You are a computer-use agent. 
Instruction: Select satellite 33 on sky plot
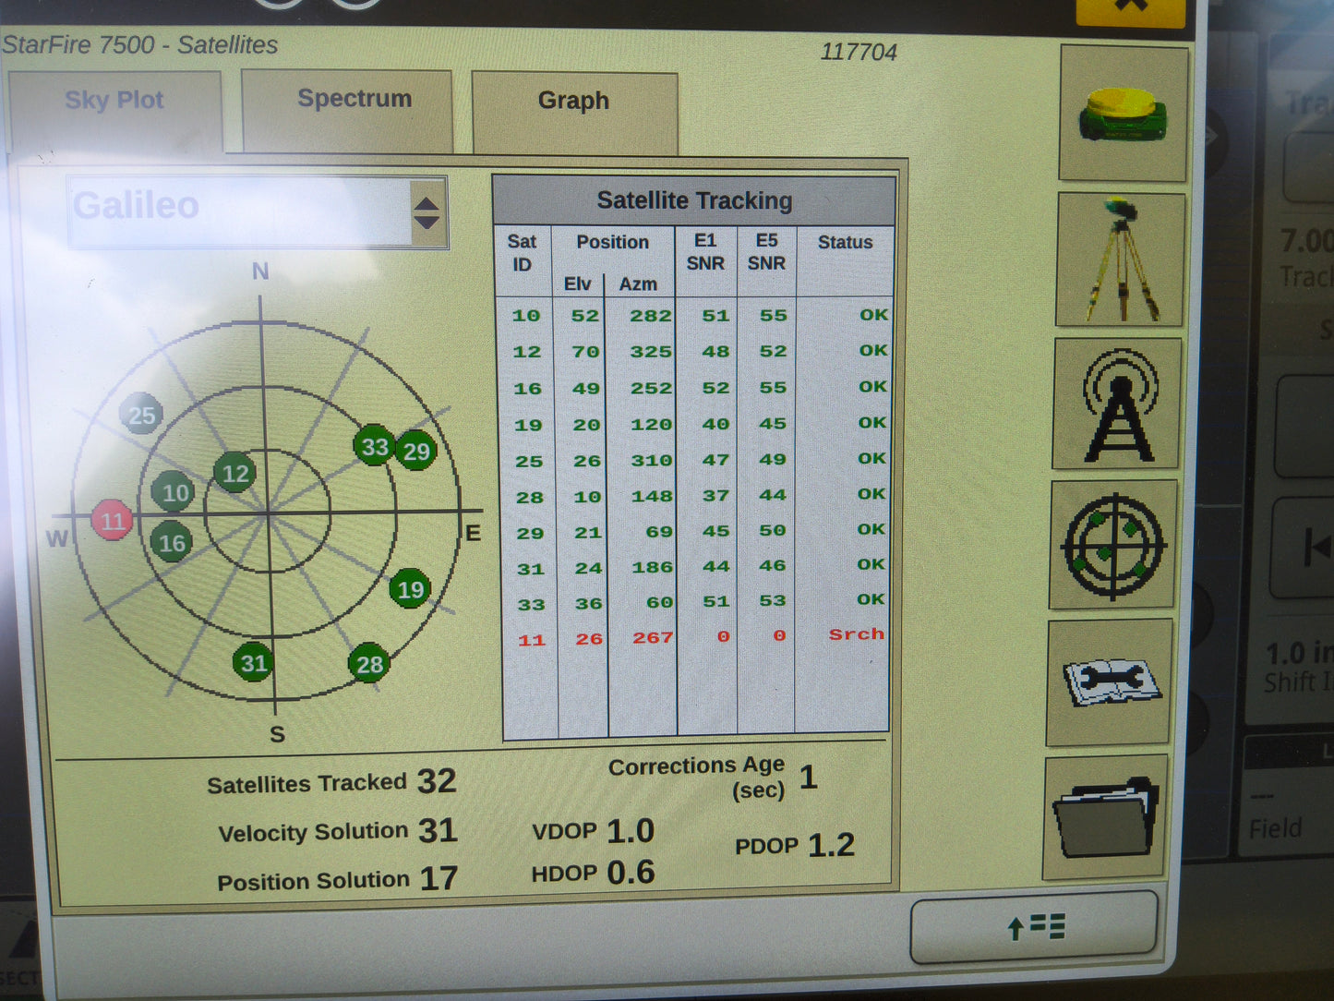coord(375,447)
